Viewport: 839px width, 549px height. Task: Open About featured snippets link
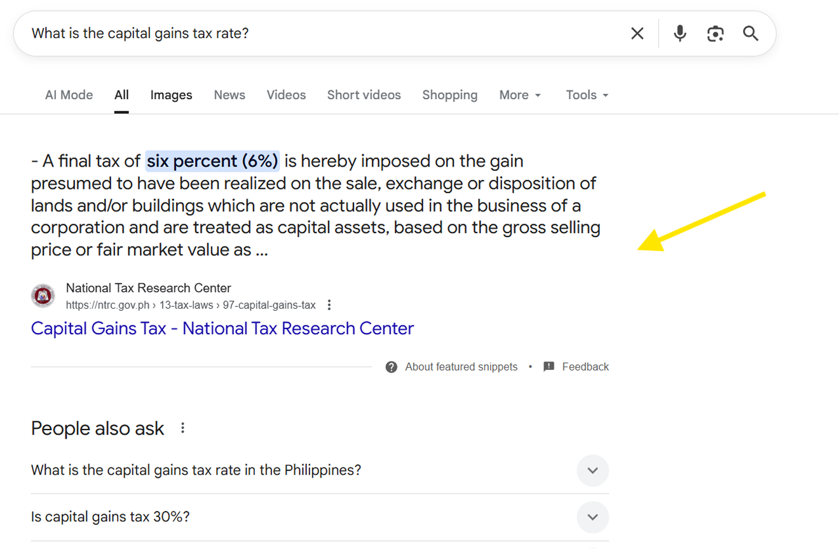[x=461, y=367]
